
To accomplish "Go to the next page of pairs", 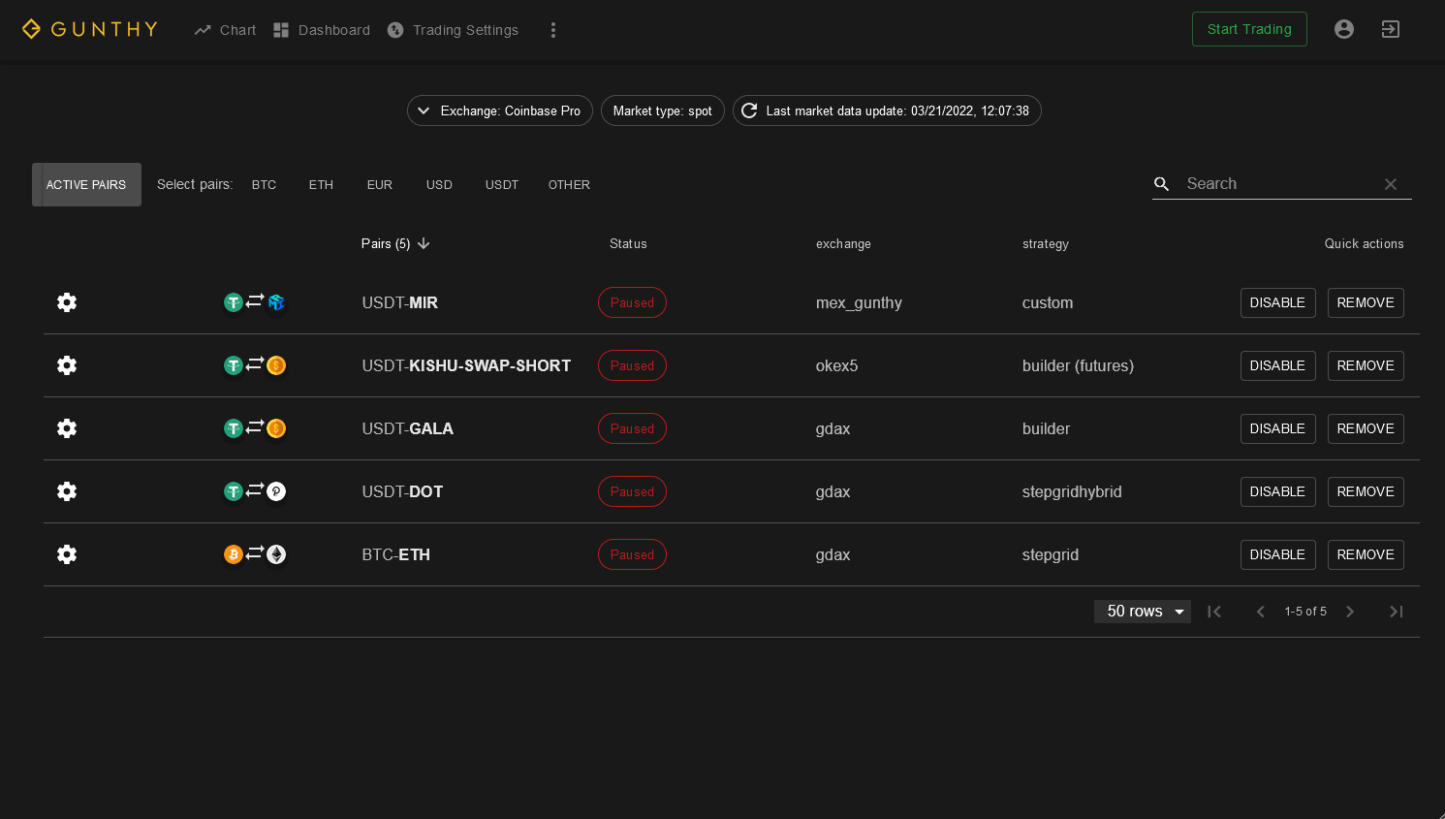I will [1350, 612].
